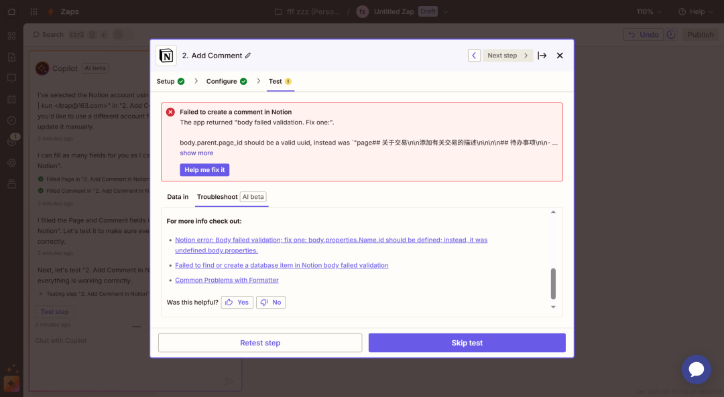The width and height of the screenshot is (724, 397).
Task: Switch to the Configure tab
Action: click(227, 81)
